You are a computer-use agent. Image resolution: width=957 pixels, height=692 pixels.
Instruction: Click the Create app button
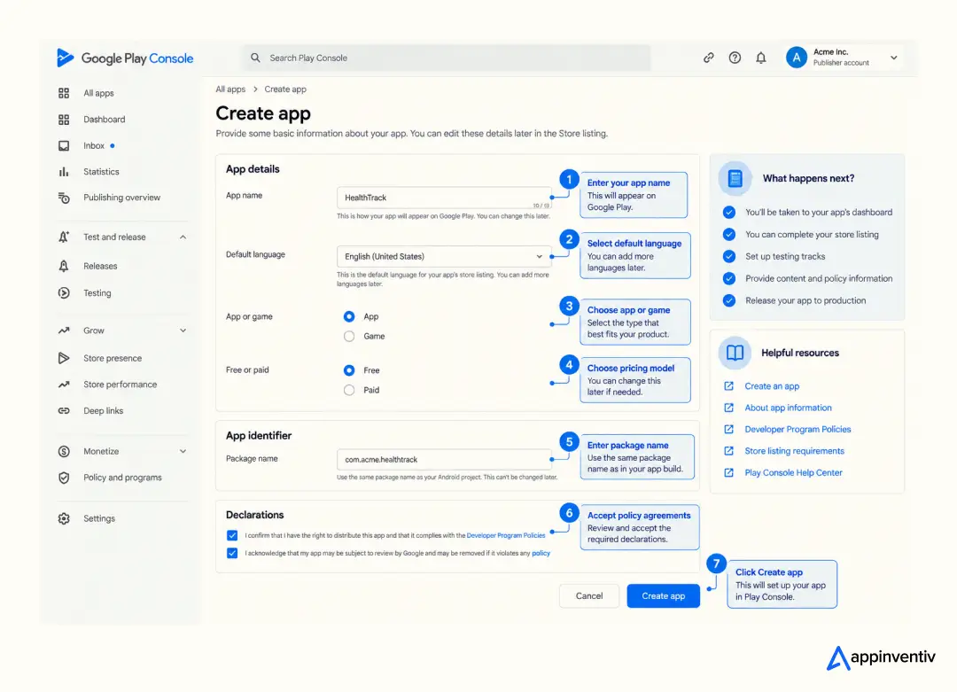click(664, 595)
